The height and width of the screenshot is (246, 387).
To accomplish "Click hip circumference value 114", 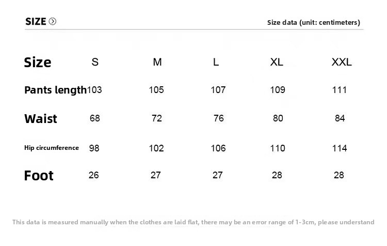I will (x=340, y=148).
